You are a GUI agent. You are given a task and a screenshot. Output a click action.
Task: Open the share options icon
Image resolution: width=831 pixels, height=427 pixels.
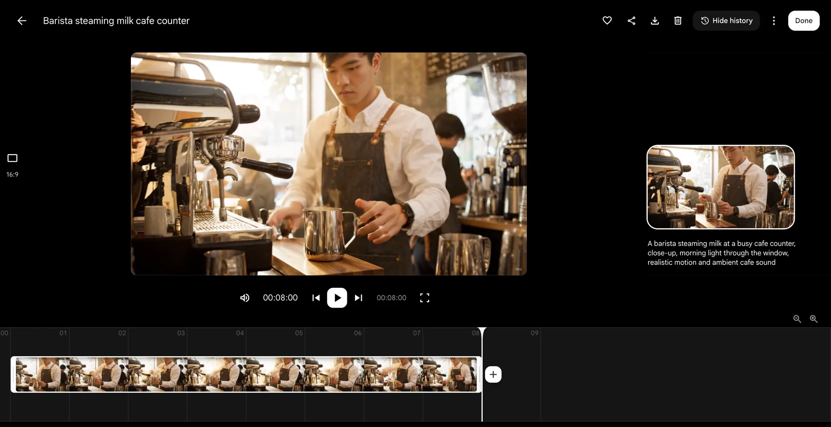[x=631, y=20]
